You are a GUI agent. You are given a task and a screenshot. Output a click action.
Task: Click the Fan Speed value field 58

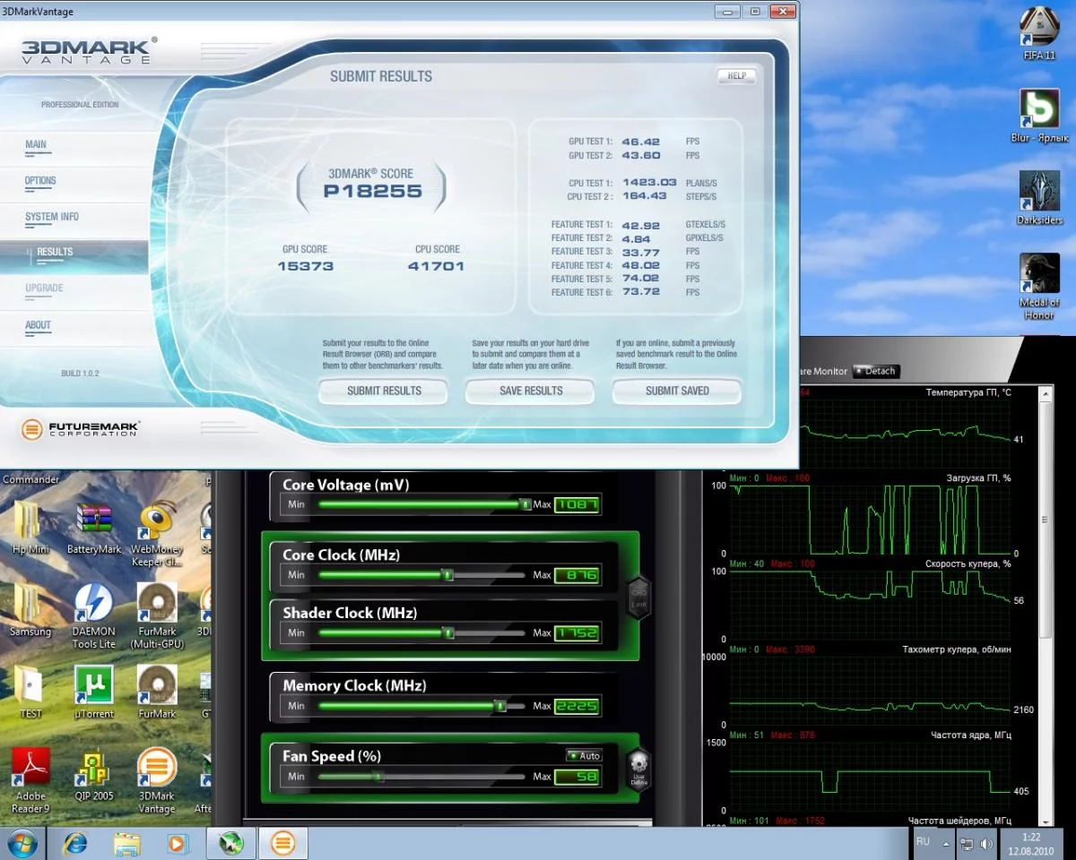click(x=577, y=777)
